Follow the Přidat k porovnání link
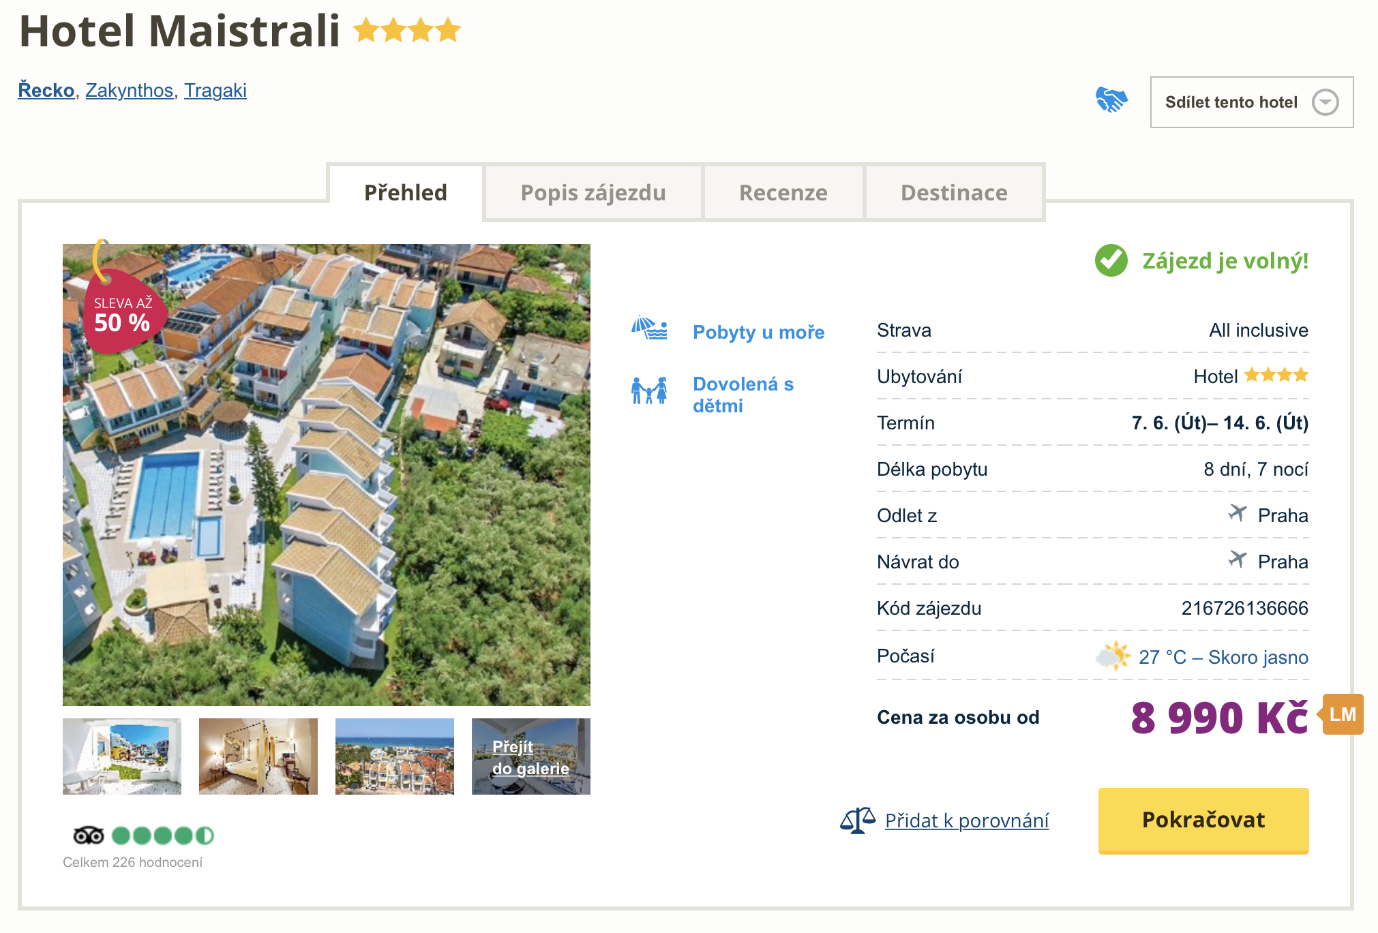Image resolution: width=1378 pixels, height=933 pixels. coord(966,821)
